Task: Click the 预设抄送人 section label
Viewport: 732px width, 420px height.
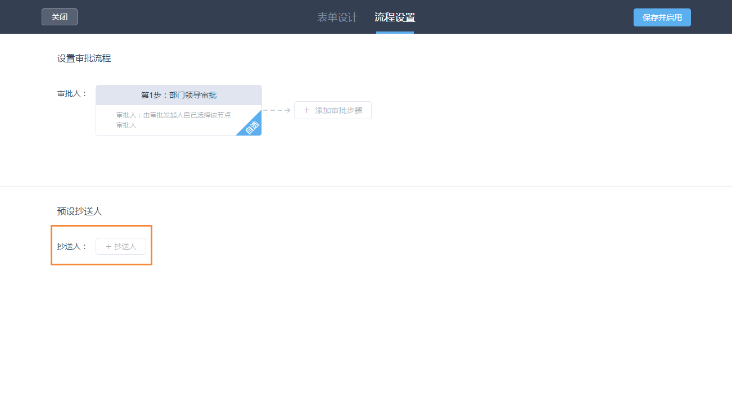Action: click(x=79, y=211)
